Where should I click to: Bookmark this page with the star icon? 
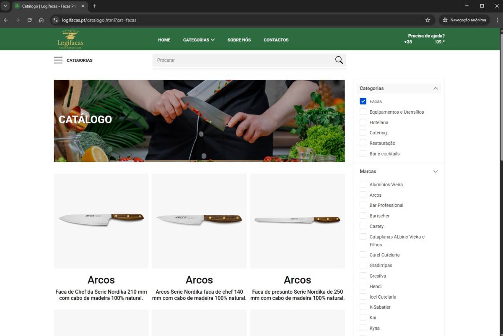(428, 20)
